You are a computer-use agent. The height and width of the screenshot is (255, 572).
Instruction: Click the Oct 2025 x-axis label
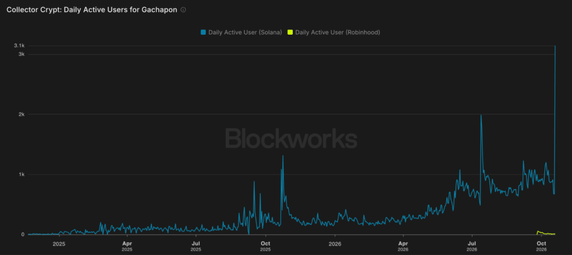[x=265, y=245]
